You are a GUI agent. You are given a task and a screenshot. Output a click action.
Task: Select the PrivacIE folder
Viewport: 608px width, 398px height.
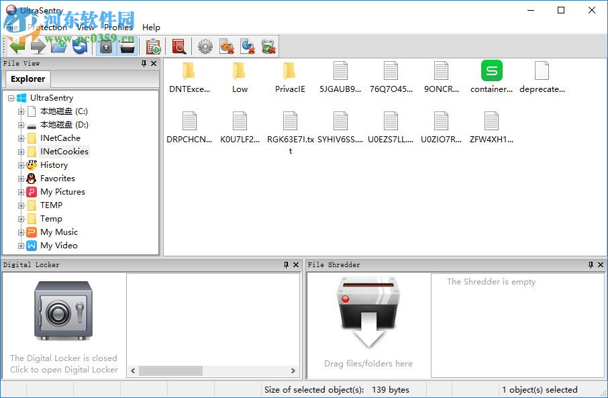pyautogui.click(x=290, y=78)
